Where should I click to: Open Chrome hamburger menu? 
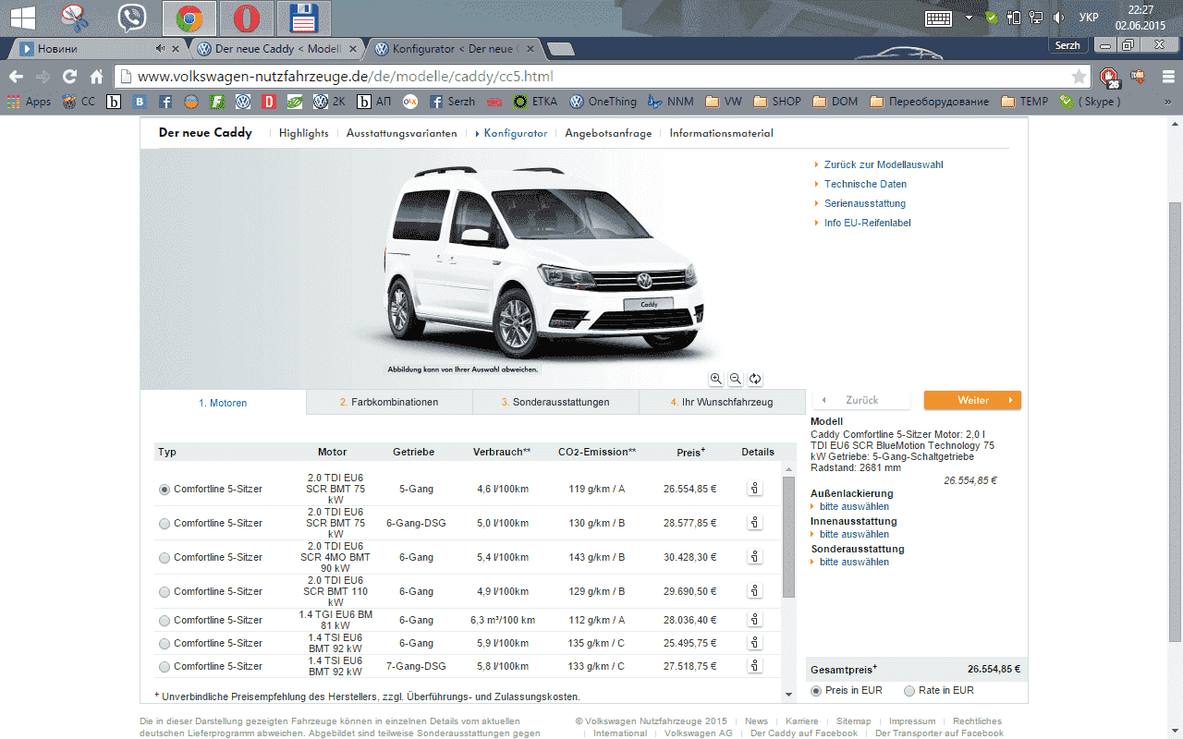point(1169,77)
